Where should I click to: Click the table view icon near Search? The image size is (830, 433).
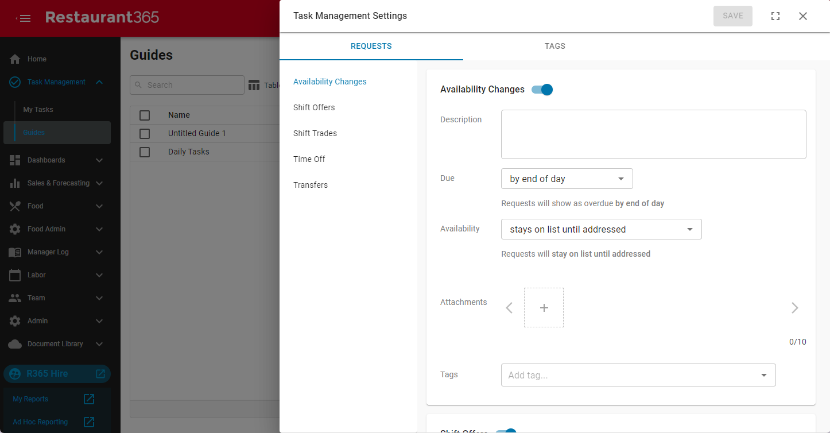[254, 85]
